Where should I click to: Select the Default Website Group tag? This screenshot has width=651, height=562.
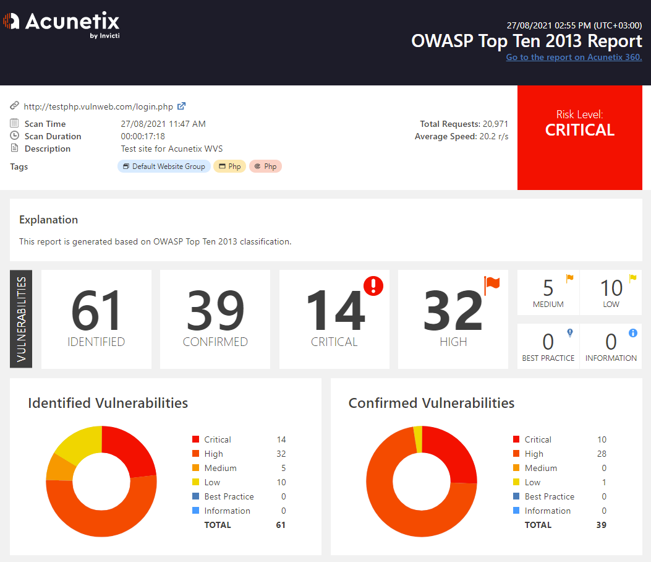coord(164,166)
